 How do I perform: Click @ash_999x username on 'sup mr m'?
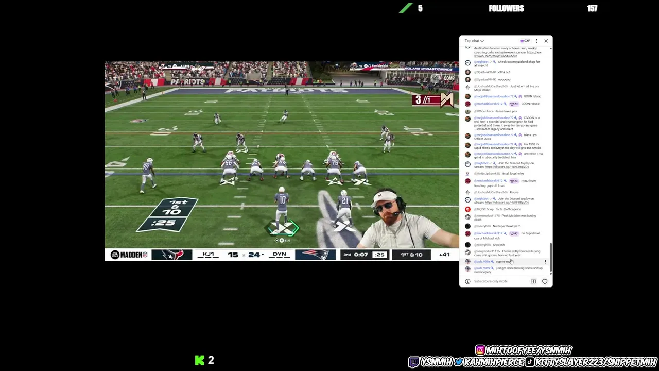[482, 262]
